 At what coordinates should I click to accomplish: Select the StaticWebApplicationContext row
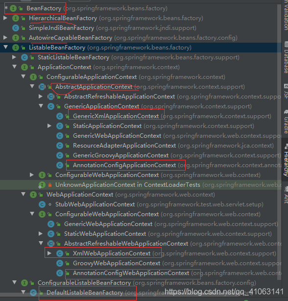pos(141,234)
